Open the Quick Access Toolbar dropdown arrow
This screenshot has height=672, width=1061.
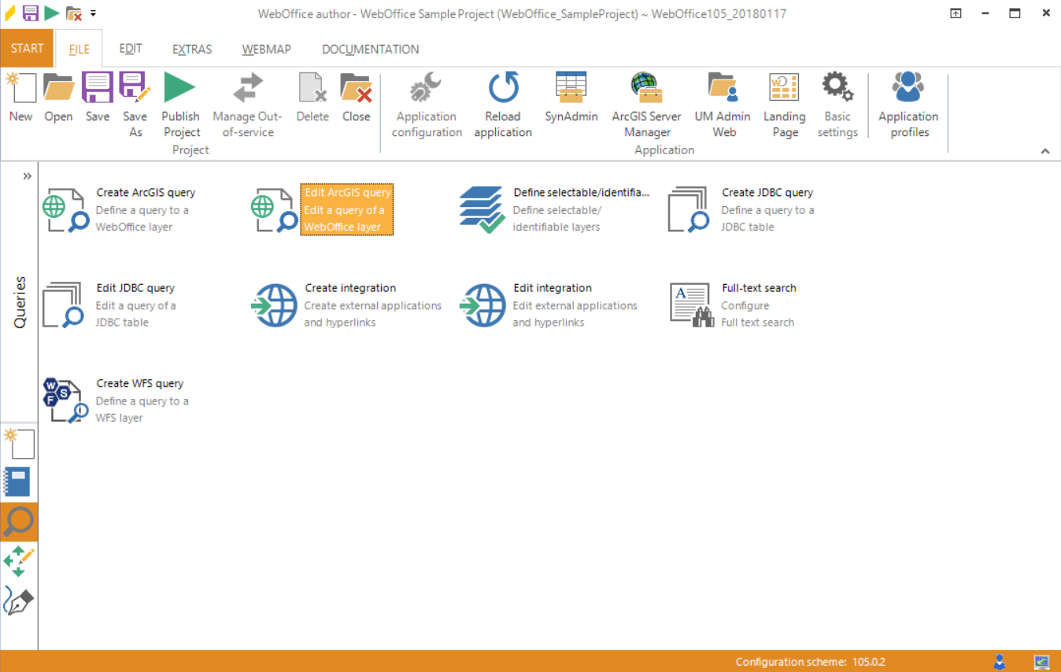(x=93, y=13)
